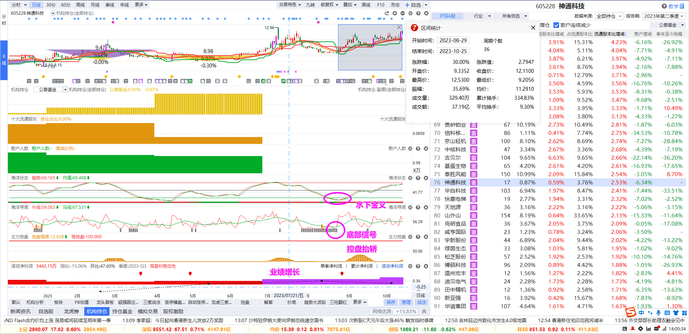Open help for 滚动净利润 panel
This screenshot has width=689, height=334.
[418, 266]
